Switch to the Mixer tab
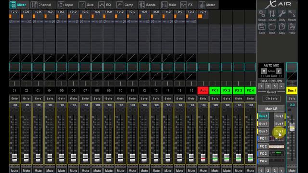 point(18,5)
